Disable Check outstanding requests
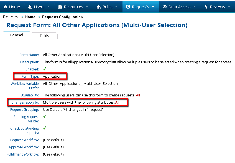235x163 pixels. (44, 128)
